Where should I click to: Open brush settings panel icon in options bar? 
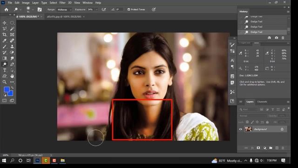40,9
